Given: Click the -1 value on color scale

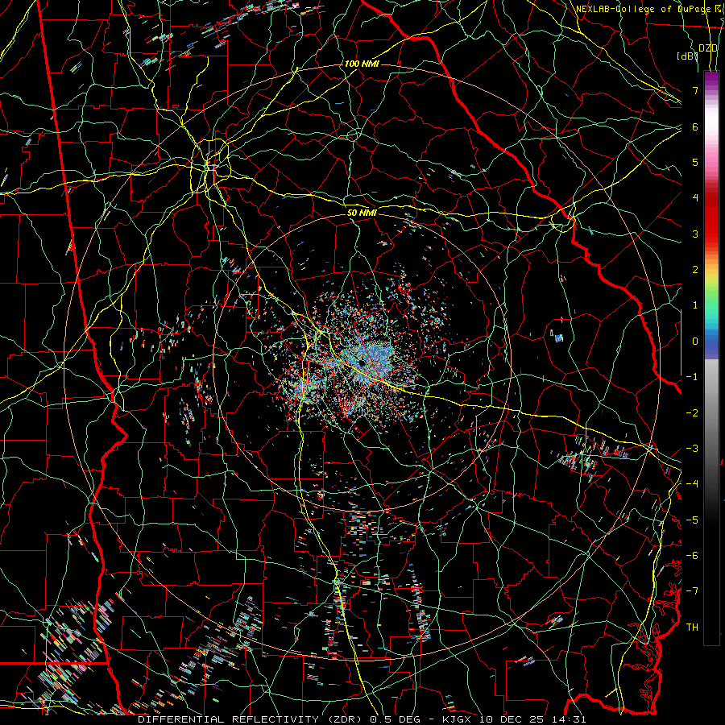Looking at the screenshot, I should pyautogui.click(x=692, y=377).
